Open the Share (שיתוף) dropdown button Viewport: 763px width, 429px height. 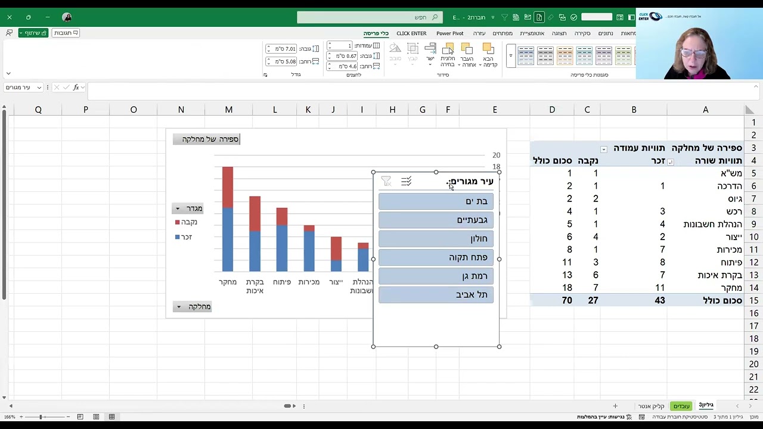coord(33,33)
